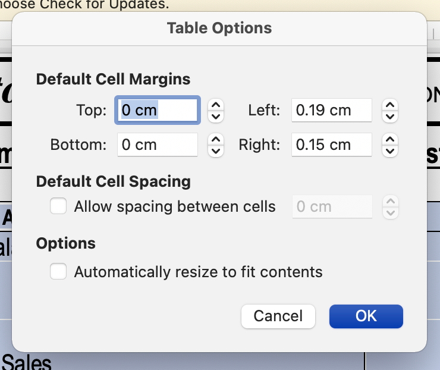Cancel the Table Options dialog
Image resolution: width=440 pixels, height=370 pixels.
(x=278, y=316)
